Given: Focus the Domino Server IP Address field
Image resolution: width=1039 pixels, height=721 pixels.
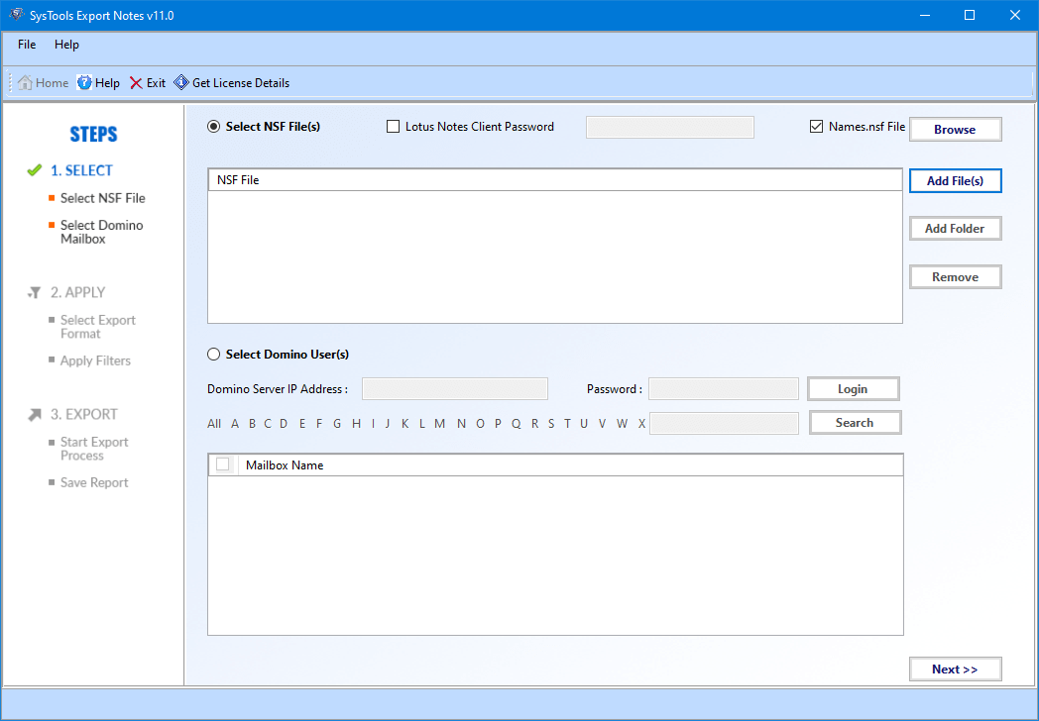Looking at the screenshot, I should click(x=454, y=388).
